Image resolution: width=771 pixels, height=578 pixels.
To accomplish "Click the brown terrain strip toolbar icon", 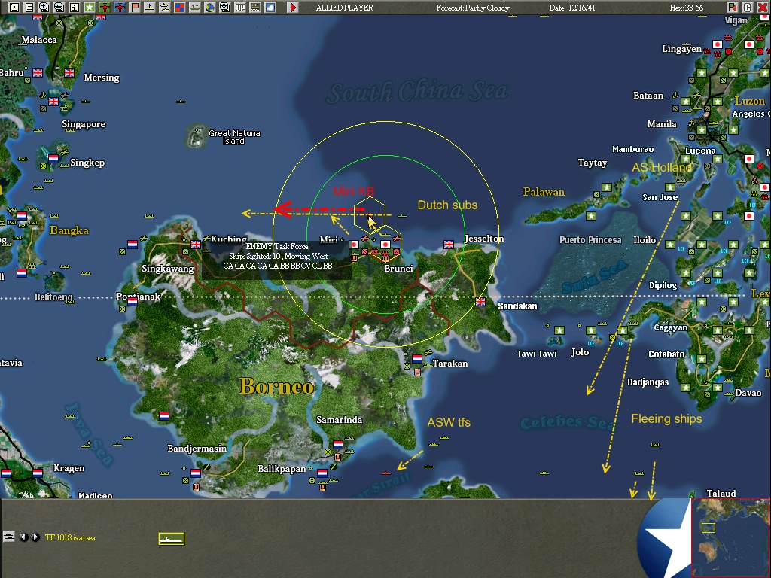I will [x=255, y=7].
